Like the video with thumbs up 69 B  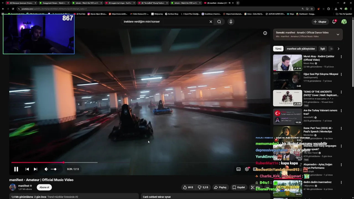pos(188,187)
